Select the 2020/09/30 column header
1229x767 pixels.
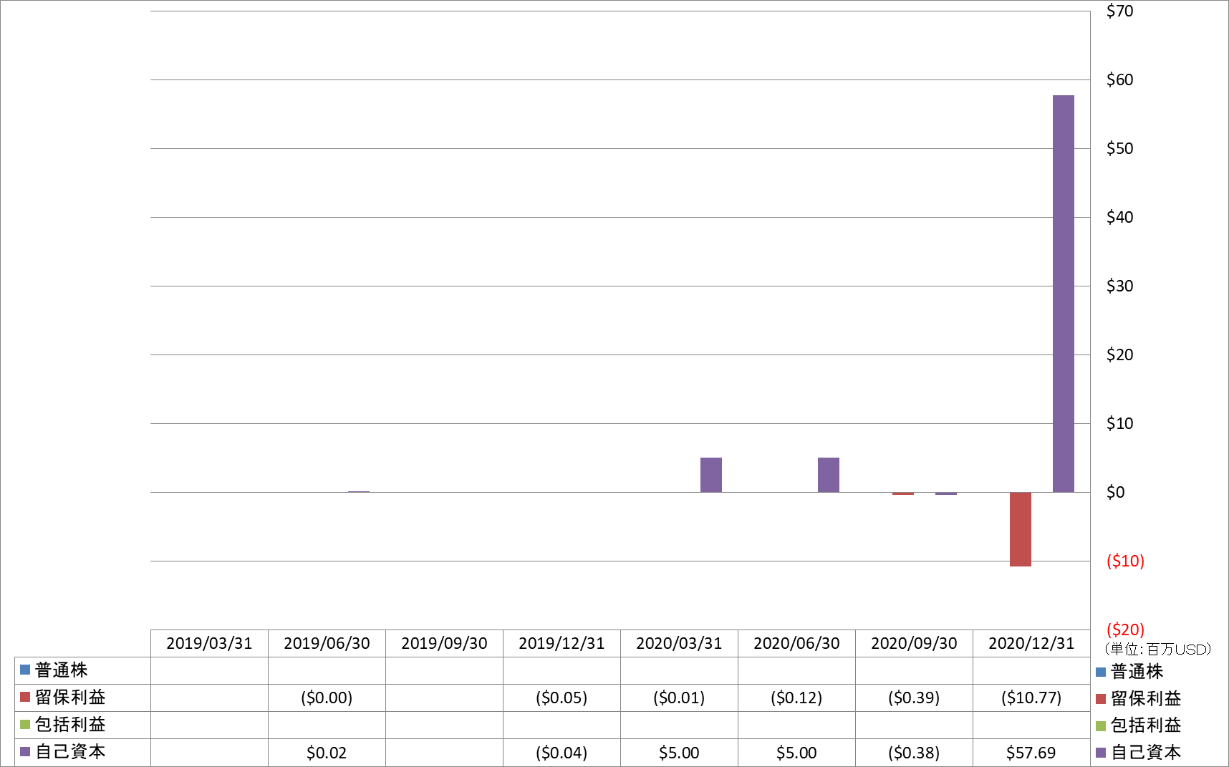pos(914,643)
